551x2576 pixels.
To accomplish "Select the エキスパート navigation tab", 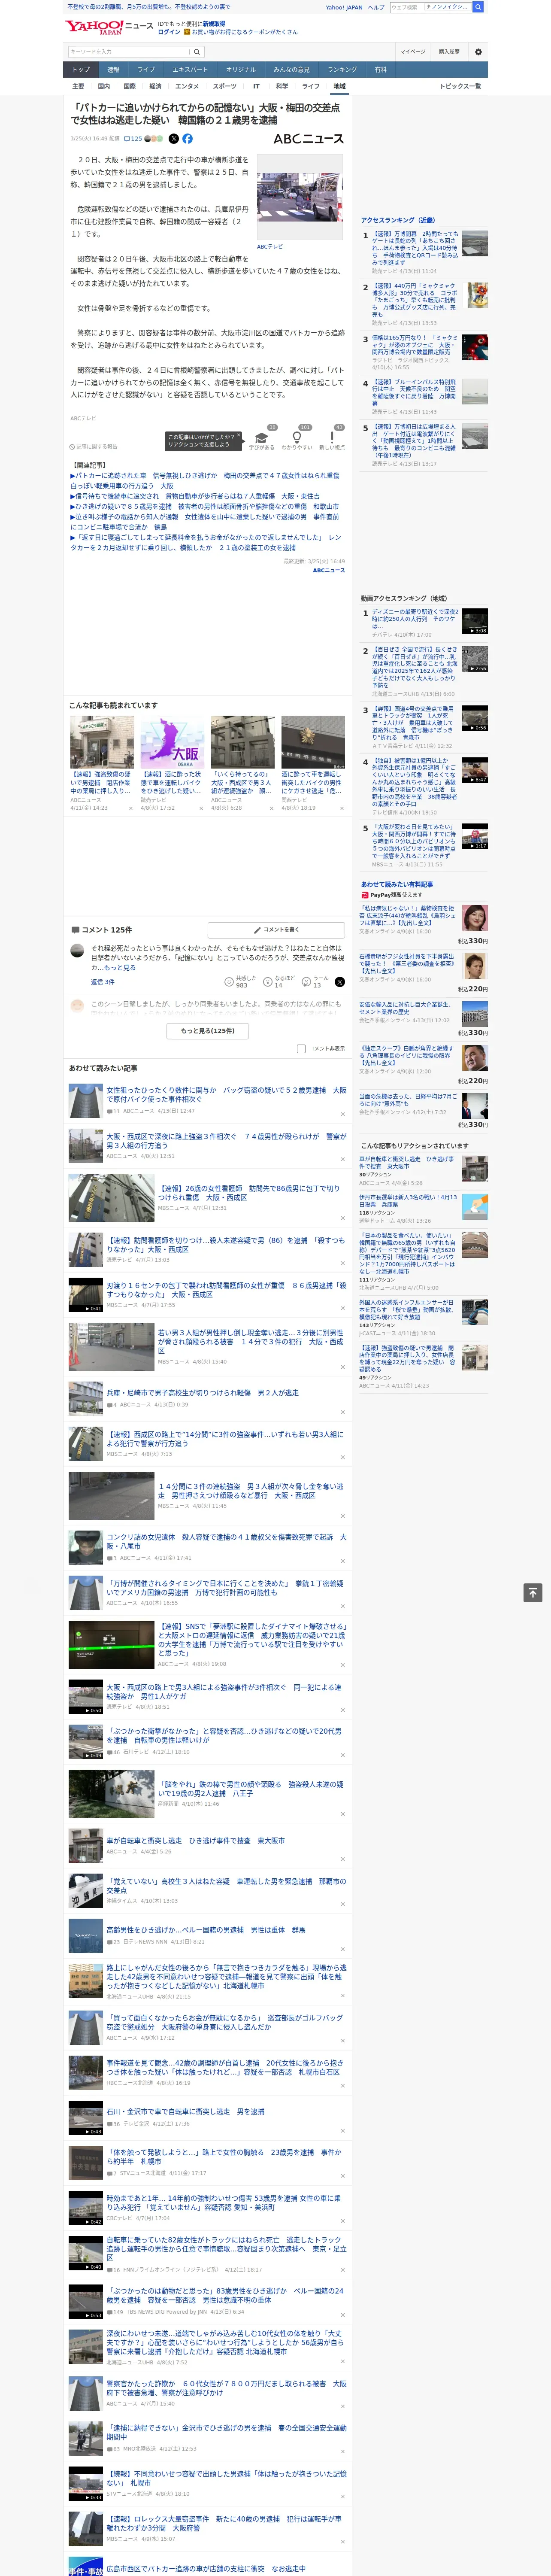I will (x=190, y=70).
